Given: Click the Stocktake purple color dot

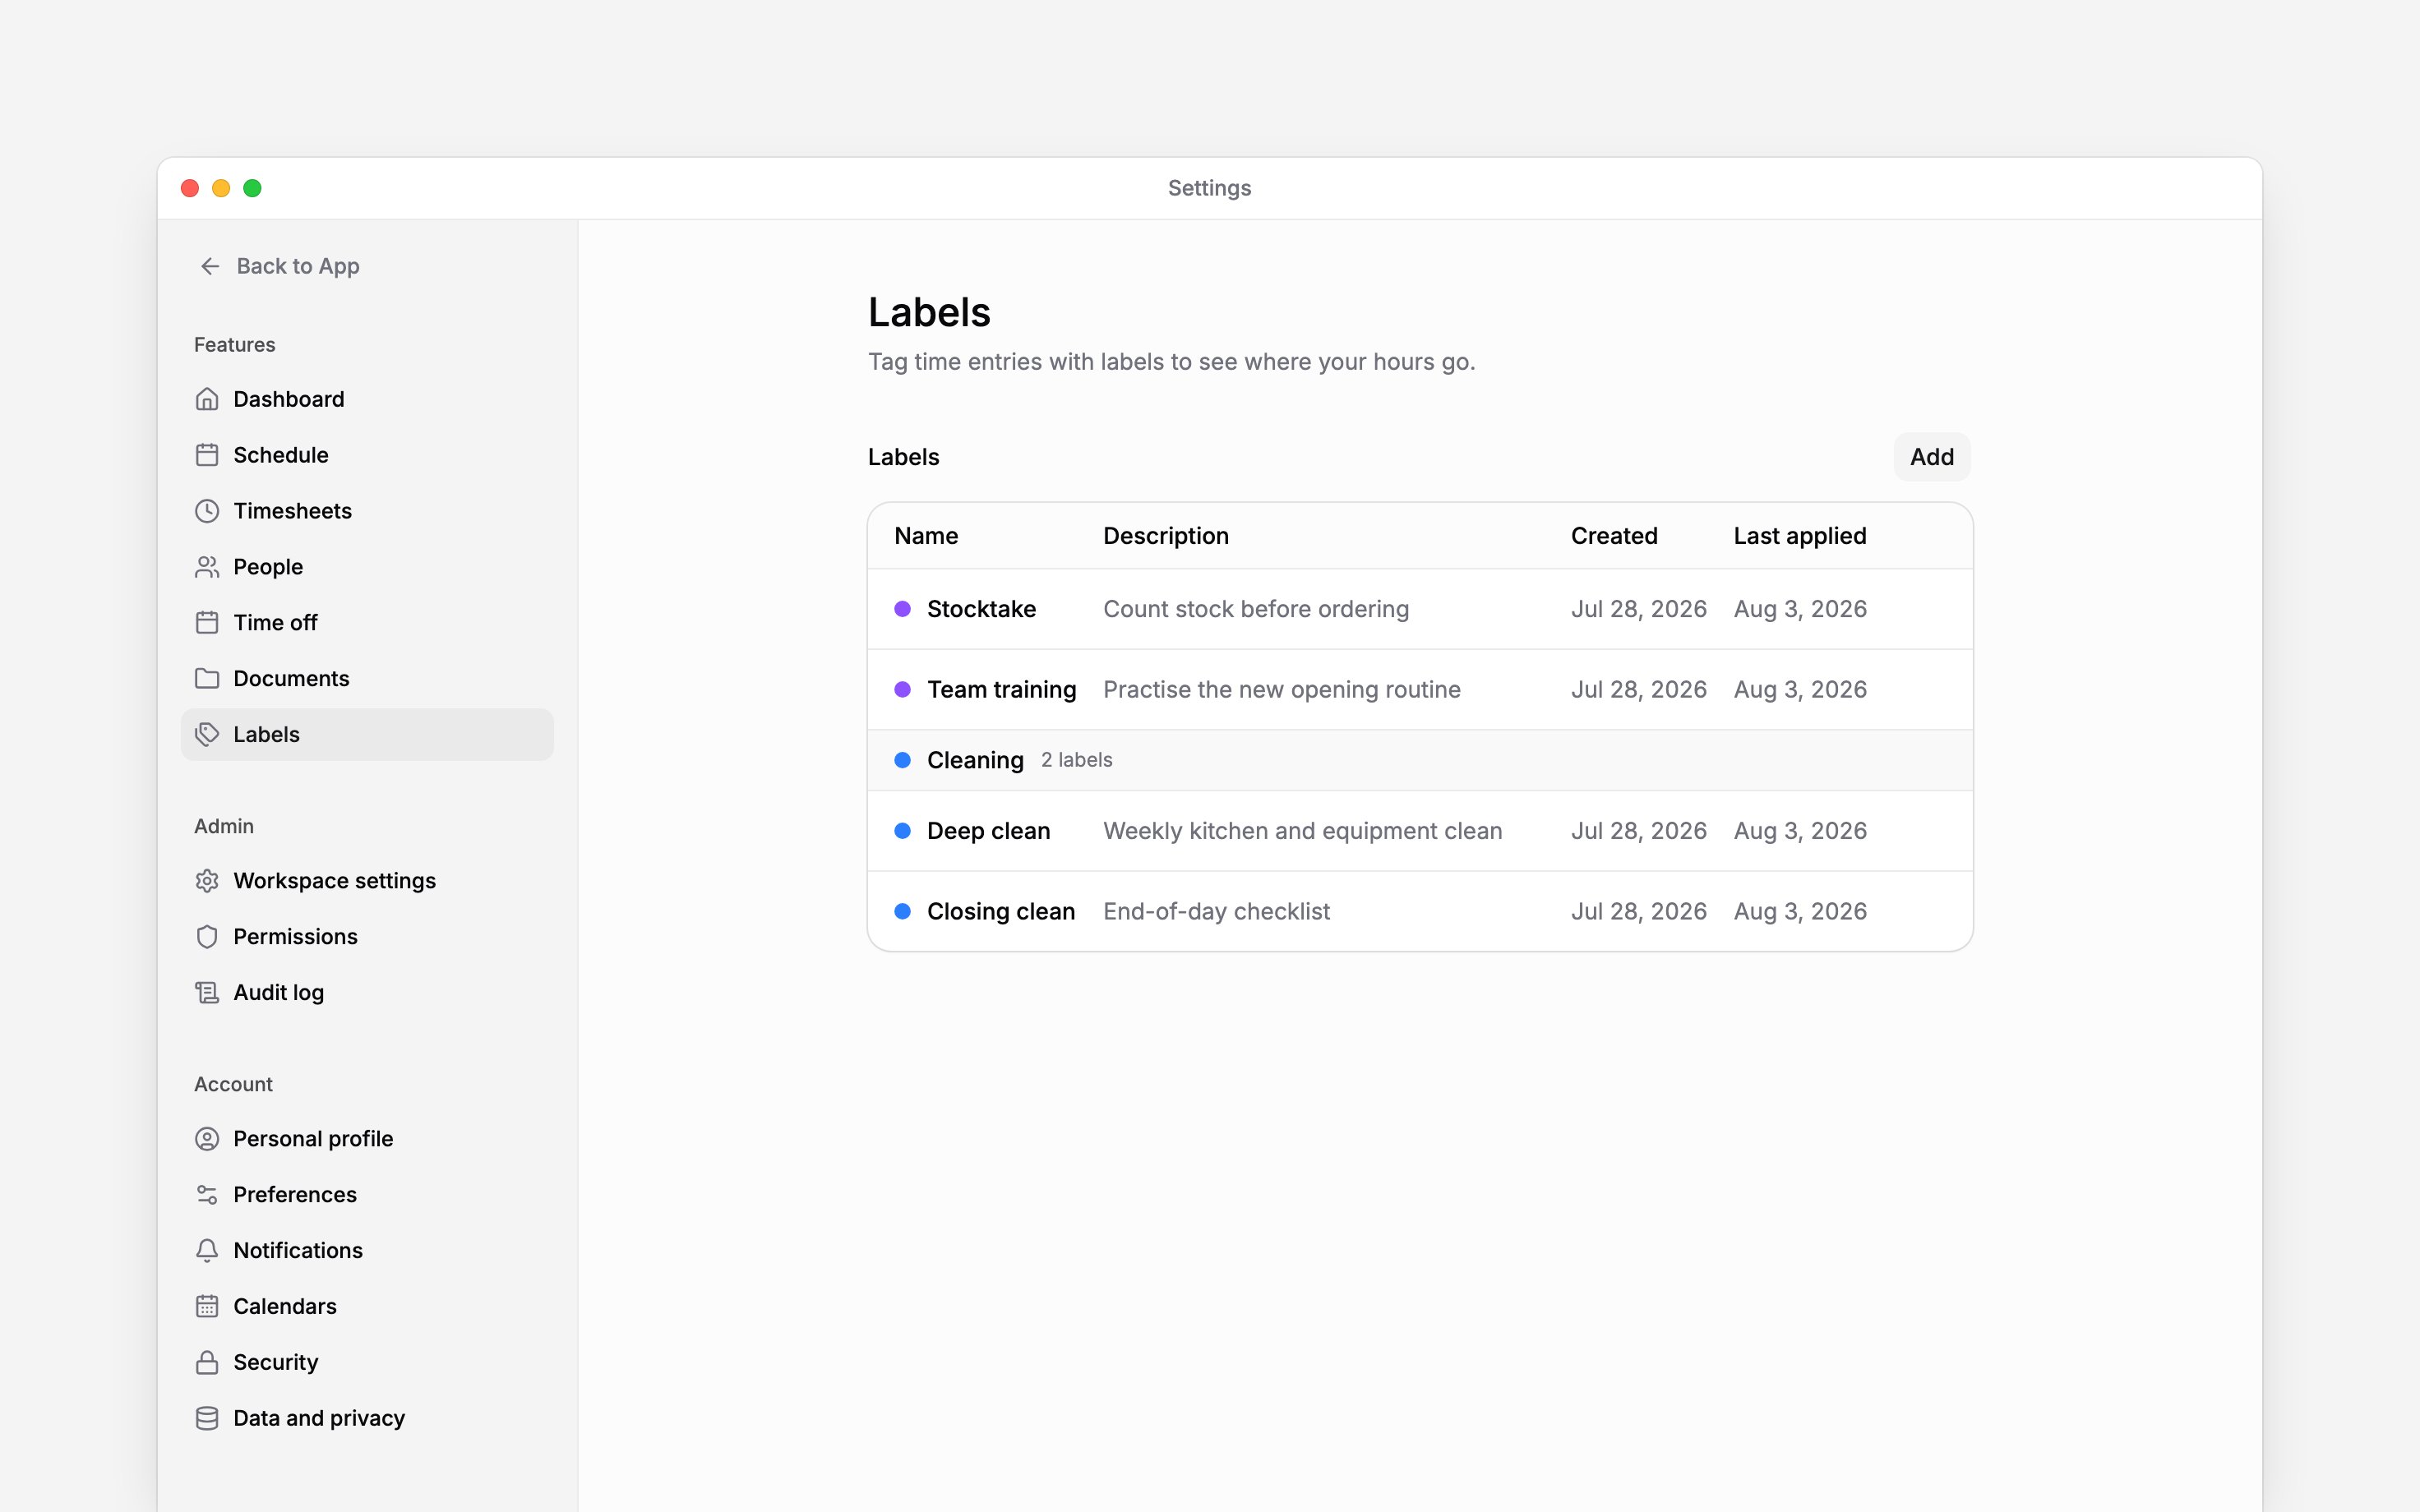Looking at the screenshot, I should click(902, 609).
